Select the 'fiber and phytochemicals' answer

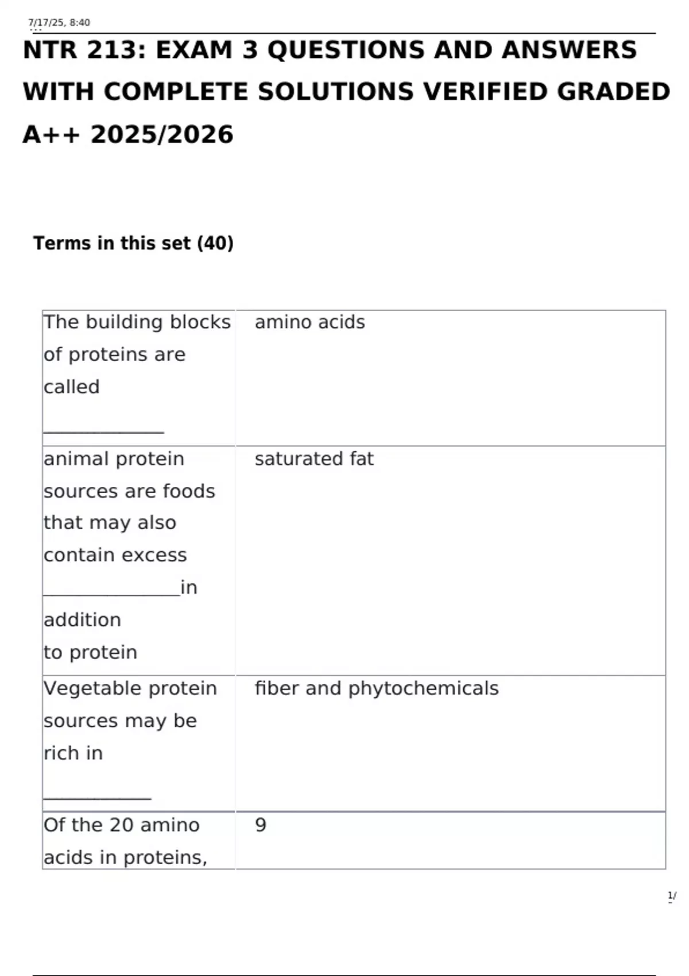coord(377,688)
